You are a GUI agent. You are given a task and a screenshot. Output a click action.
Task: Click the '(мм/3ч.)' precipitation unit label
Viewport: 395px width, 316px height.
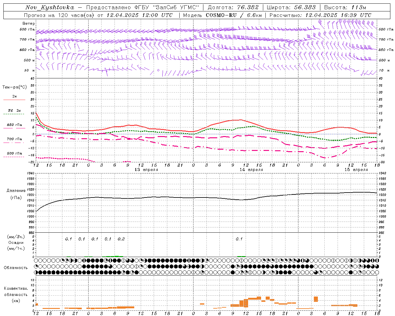(16, 237)
